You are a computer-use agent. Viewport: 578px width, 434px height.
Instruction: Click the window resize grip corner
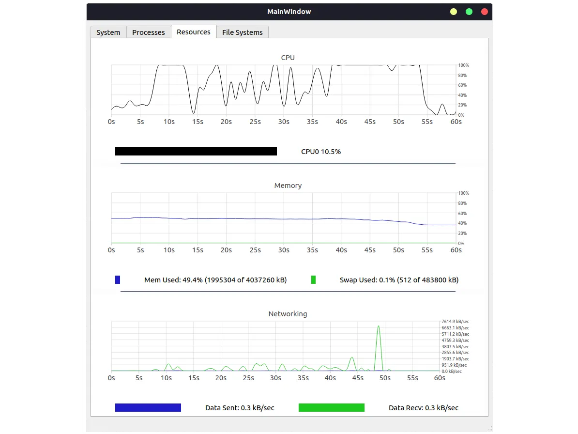[x=489, y=429]
